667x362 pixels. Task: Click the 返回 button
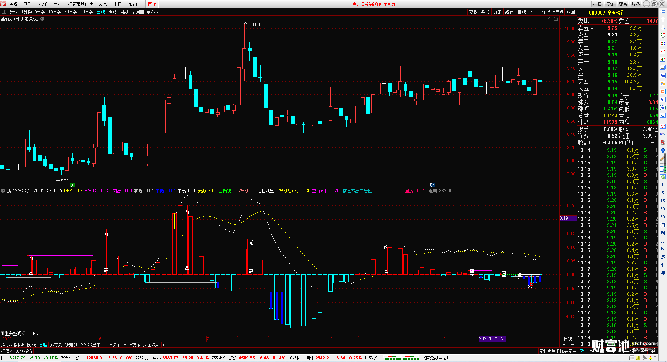pos(571,12)
